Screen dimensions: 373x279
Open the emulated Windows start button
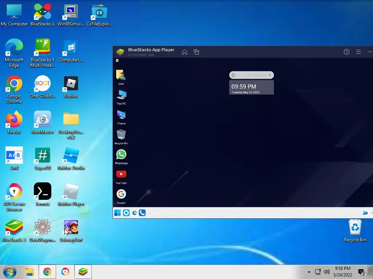point(117,213)
